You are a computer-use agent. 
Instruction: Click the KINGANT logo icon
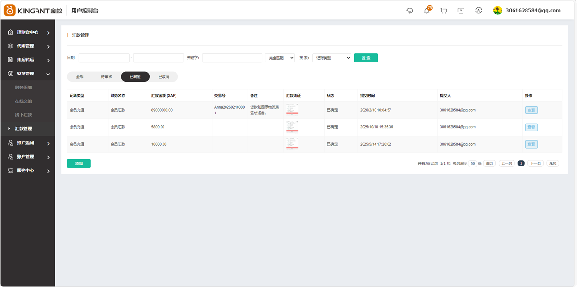coord(10,10)
